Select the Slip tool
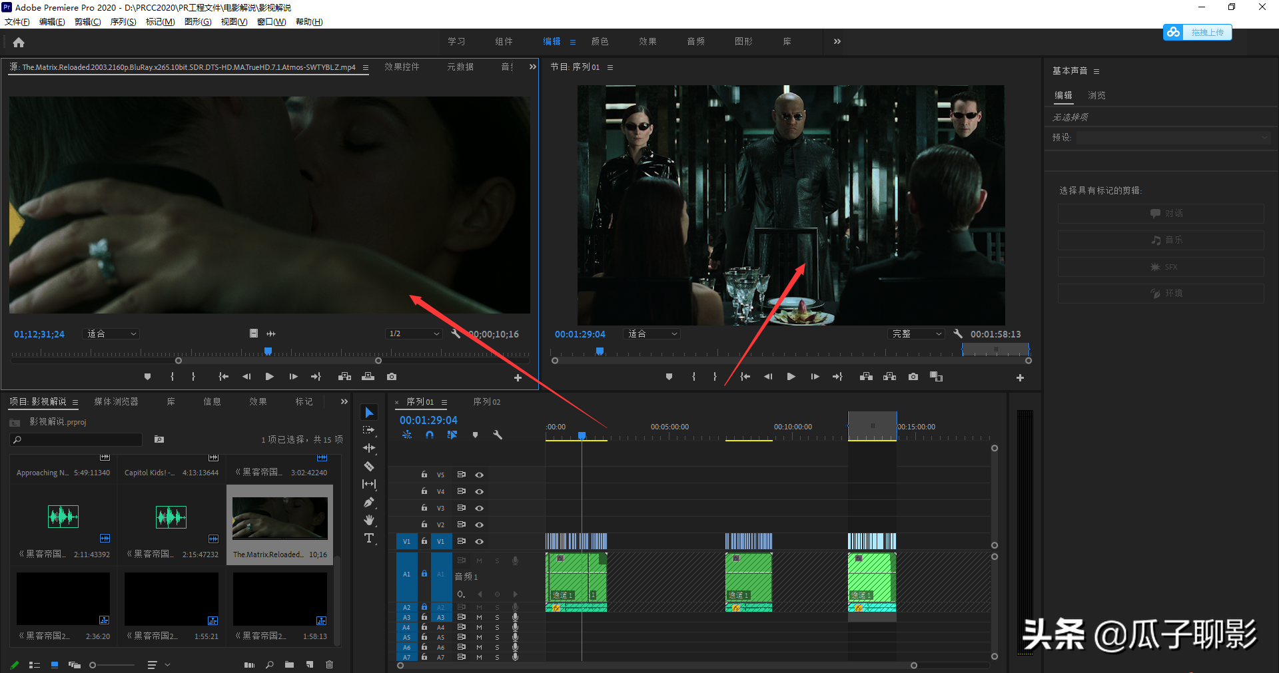1279x673 pixels. point(369,484)
